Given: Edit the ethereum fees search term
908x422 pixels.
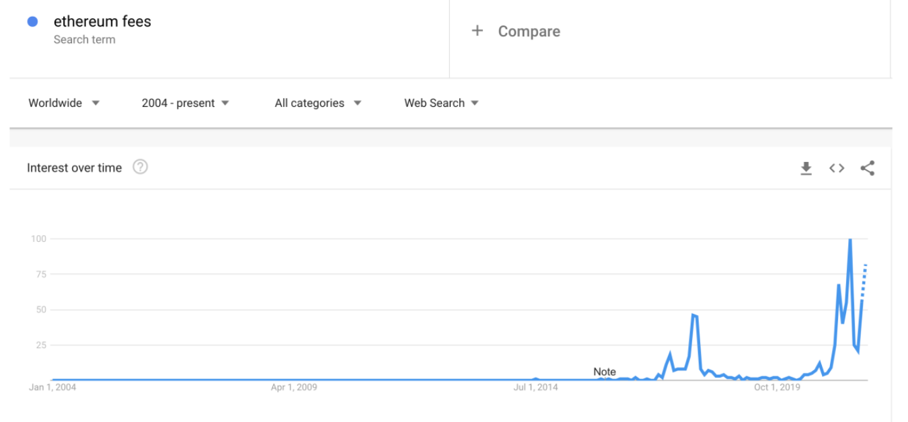Looking at the screenshot, I should (102, 22).
